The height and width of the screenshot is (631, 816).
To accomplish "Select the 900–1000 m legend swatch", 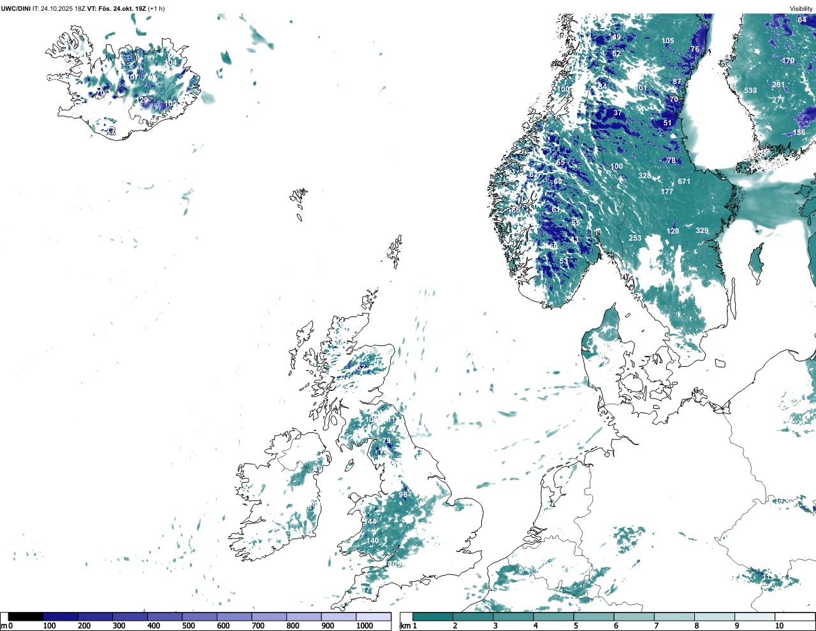I will (339, 616).
